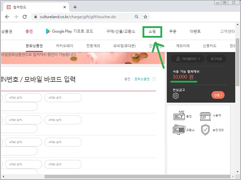This screenshot has height=180, width=241.
Task: Click the padlock site info icon
Action: 35,17
